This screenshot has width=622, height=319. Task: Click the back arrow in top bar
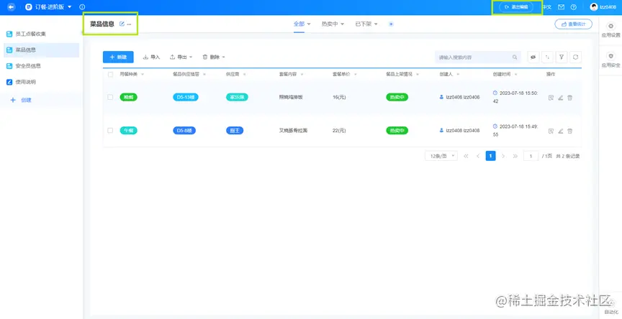coord(11,6)
